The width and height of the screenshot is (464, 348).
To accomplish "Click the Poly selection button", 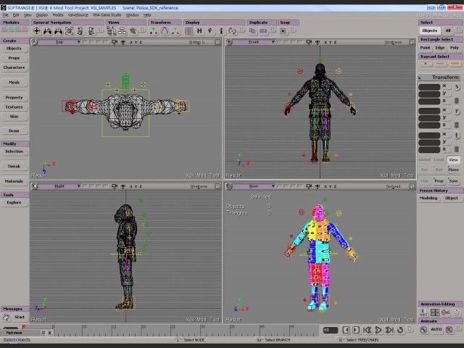I will coord(455,48).
